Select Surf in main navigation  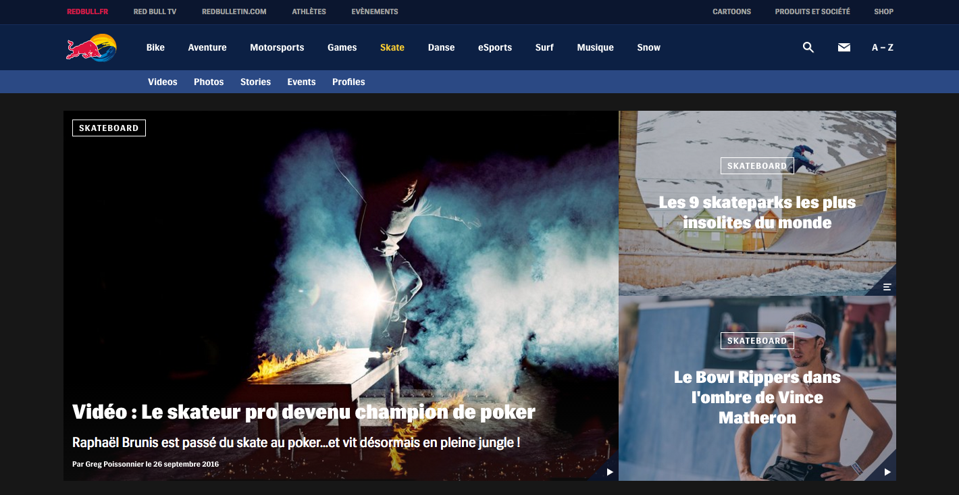pos(544,47)
